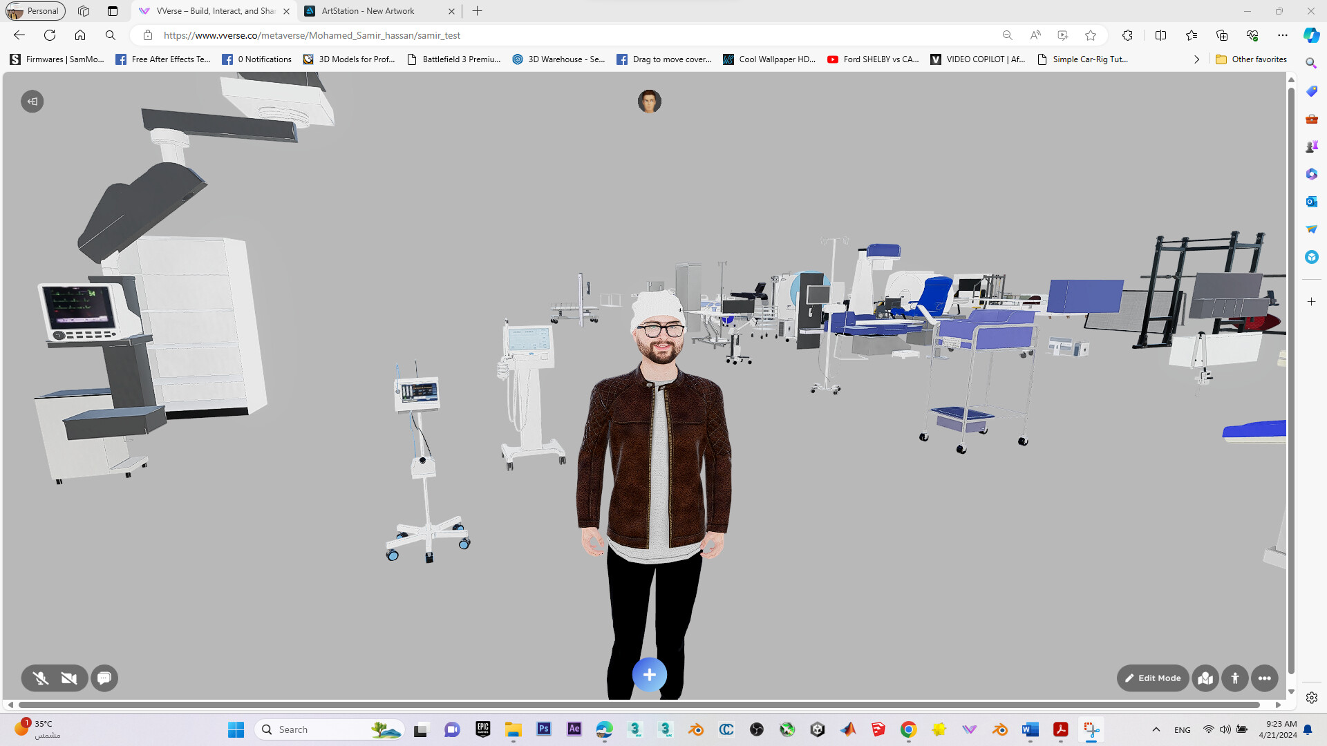Open Blender from the taskbar
The height and width of the screenshot is (746, 1327).
[696, 729]
